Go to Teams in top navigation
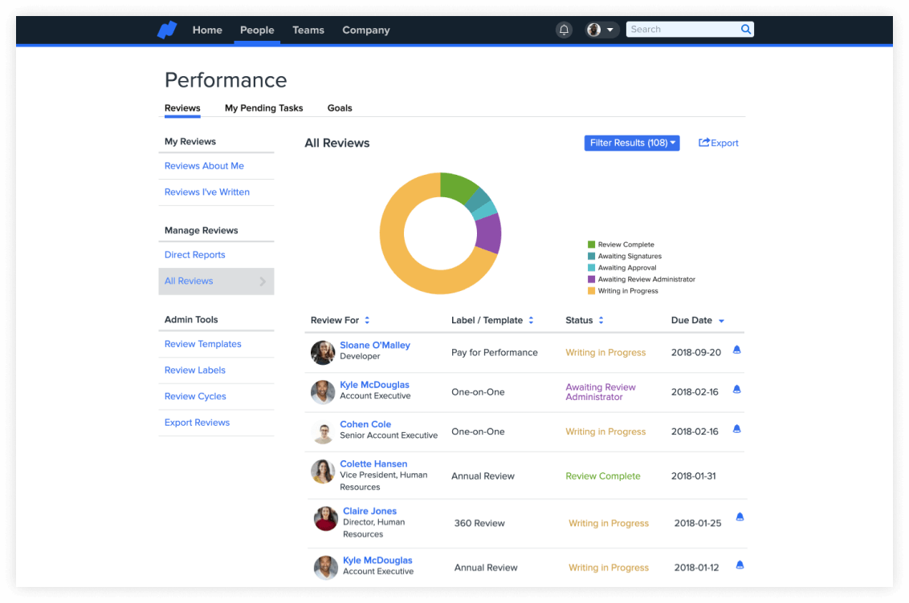909x603 pixels. pos(308,30)
